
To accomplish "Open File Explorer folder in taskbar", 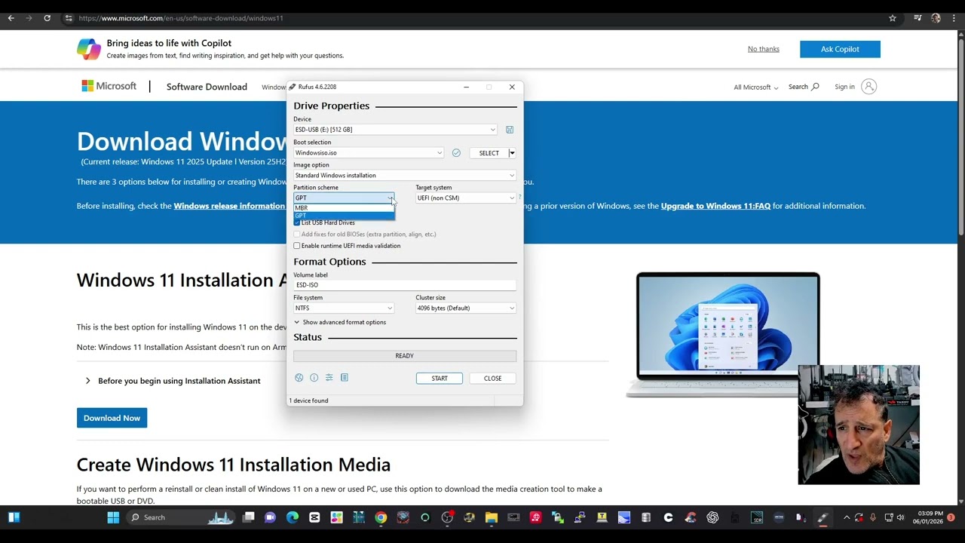I will coord(492,517).
